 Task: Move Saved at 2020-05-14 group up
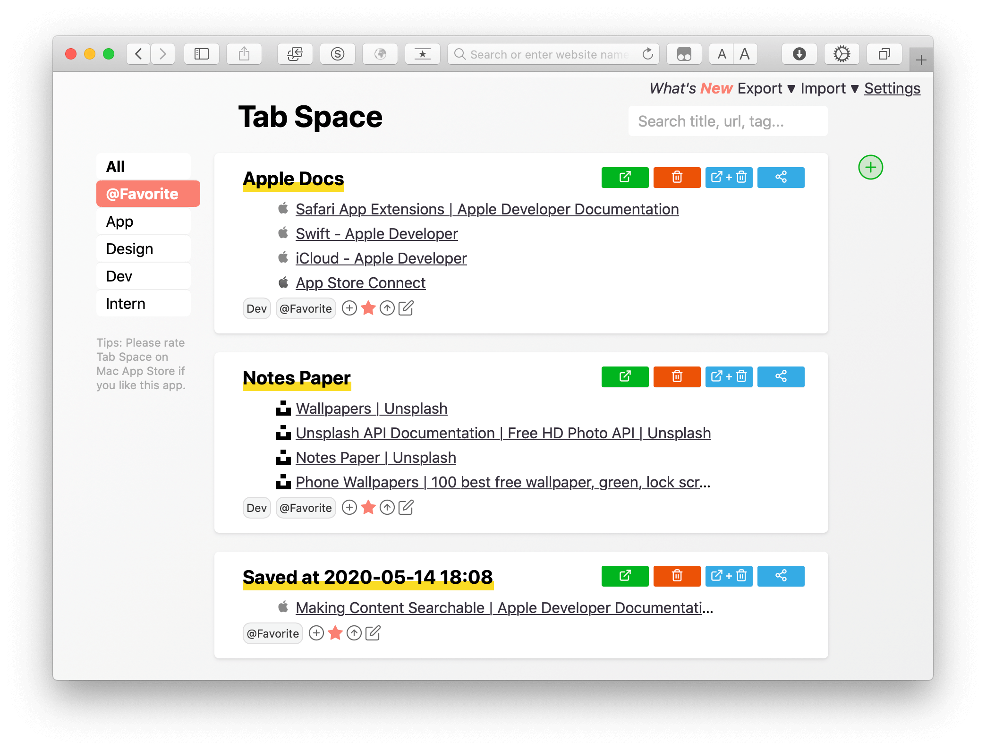[354, 633]
